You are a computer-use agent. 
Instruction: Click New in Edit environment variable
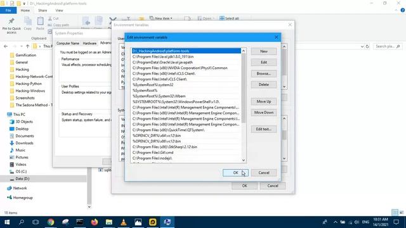click(264, 51)
